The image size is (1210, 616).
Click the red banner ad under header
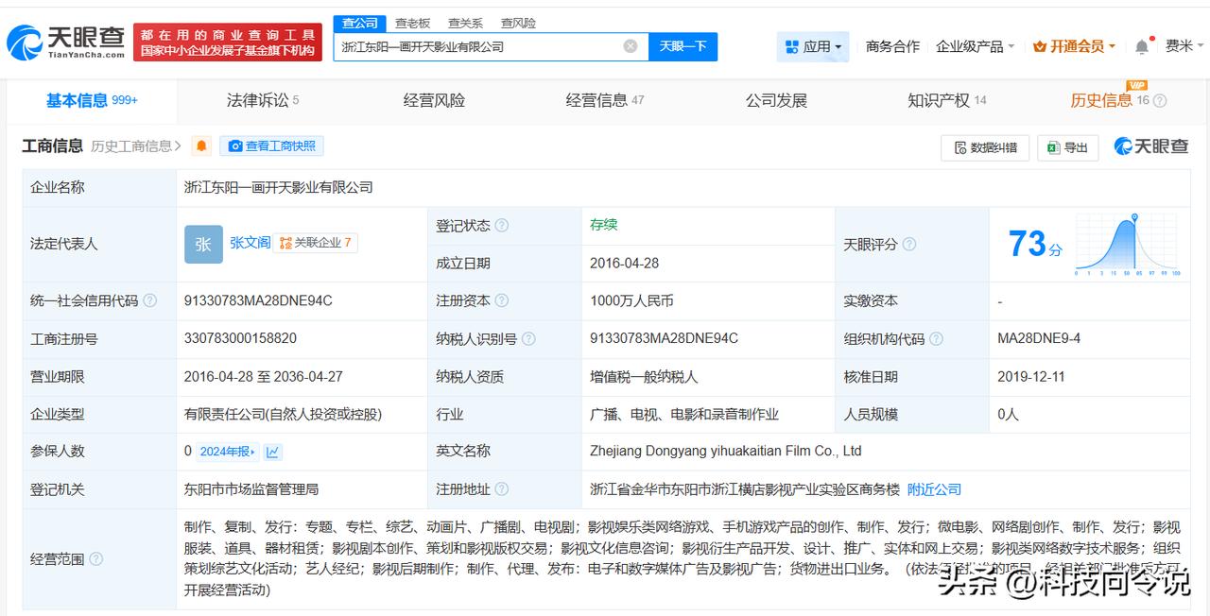(227, 43)
